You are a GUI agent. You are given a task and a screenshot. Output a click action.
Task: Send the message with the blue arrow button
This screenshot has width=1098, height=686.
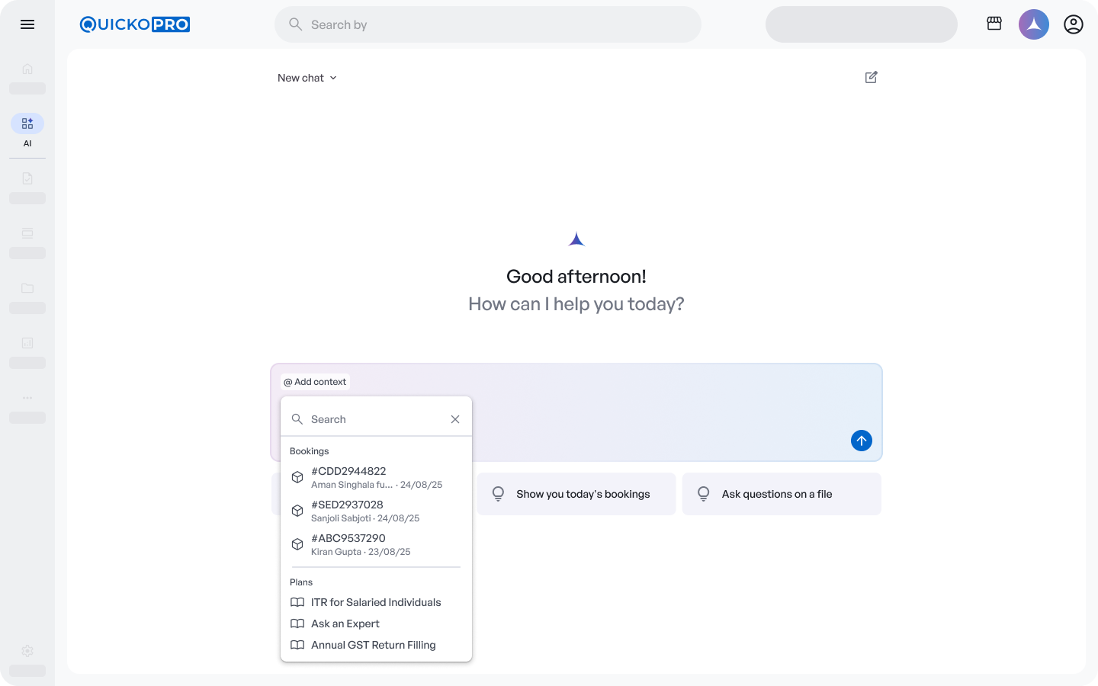(x=861, y=441)
